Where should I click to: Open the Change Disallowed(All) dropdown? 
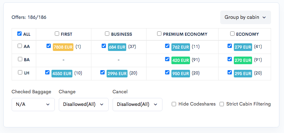point(84,105)
